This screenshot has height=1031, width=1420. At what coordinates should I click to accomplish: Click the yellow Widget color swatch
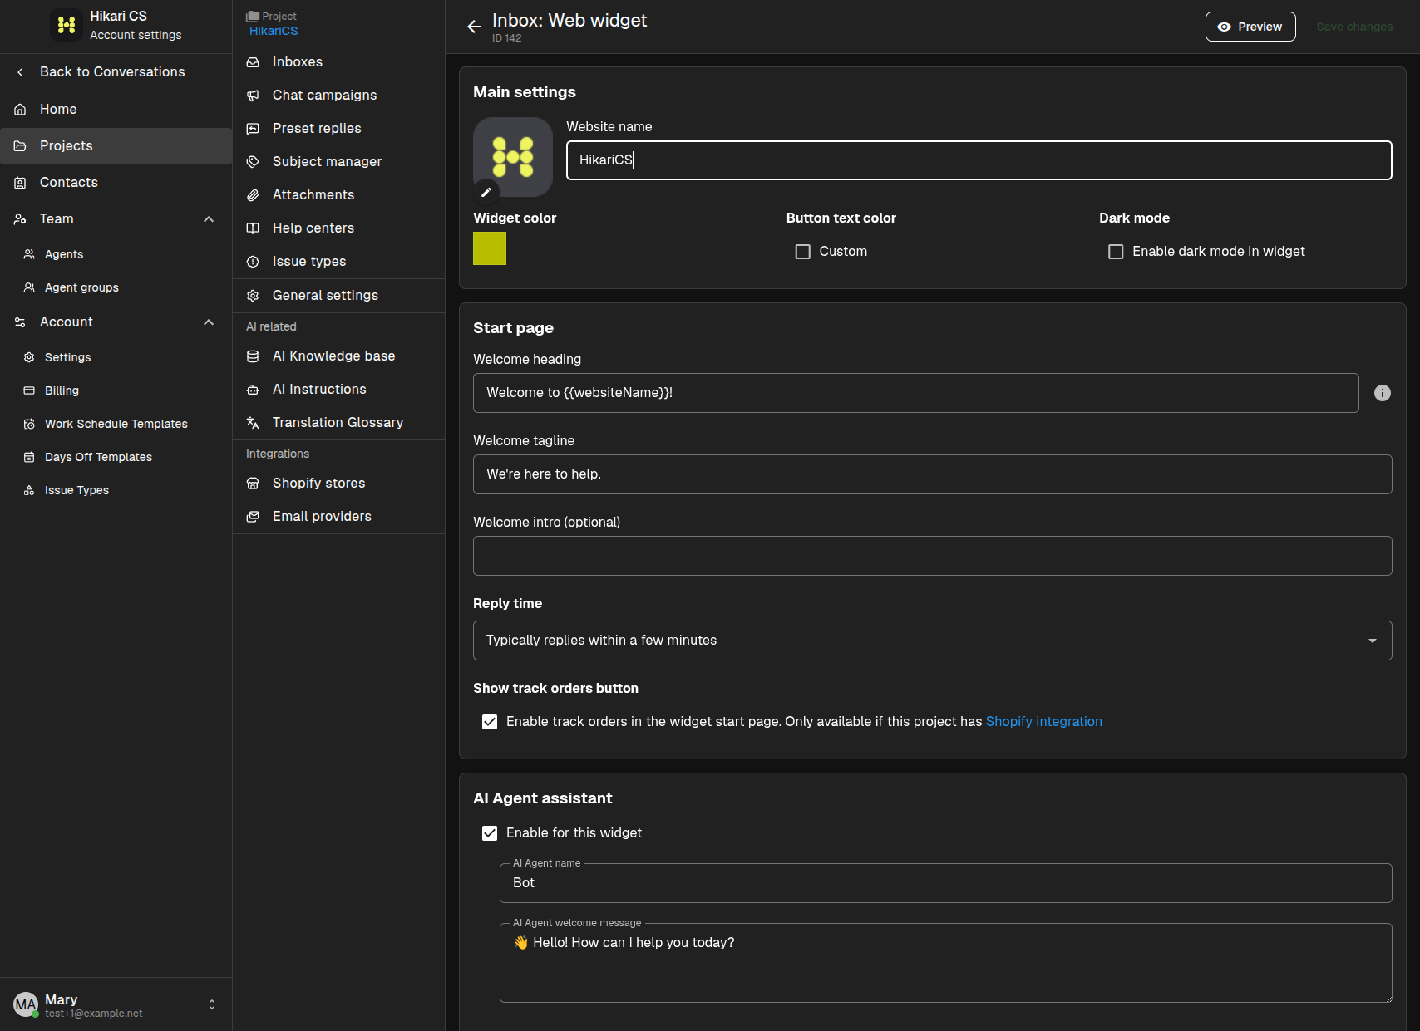coord(490,248)
